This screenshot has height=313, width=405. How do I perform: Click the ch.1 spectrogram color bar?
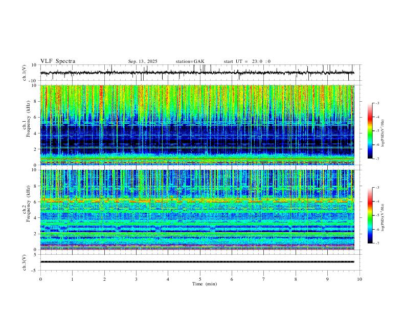(x=370, y=131)
